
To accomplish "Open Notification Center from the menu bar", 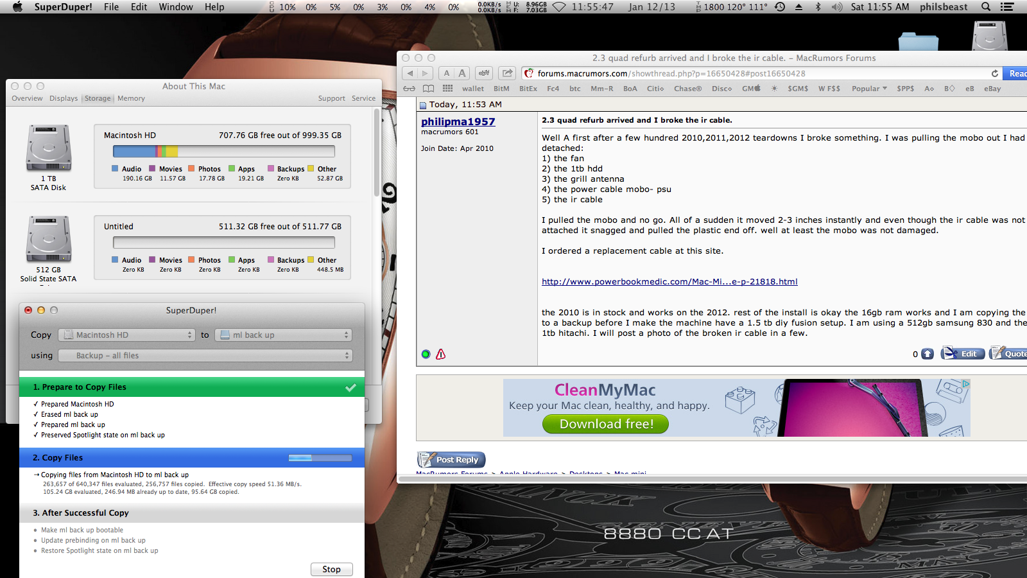I will (1007, 7).
